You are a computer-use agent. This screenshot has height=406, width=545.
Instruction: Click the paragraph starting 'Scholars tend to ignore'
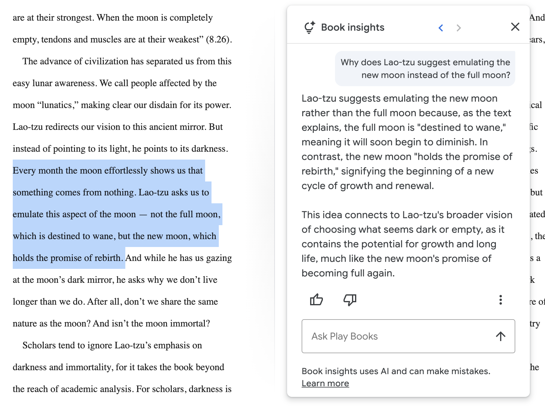[x=122, y=367]
